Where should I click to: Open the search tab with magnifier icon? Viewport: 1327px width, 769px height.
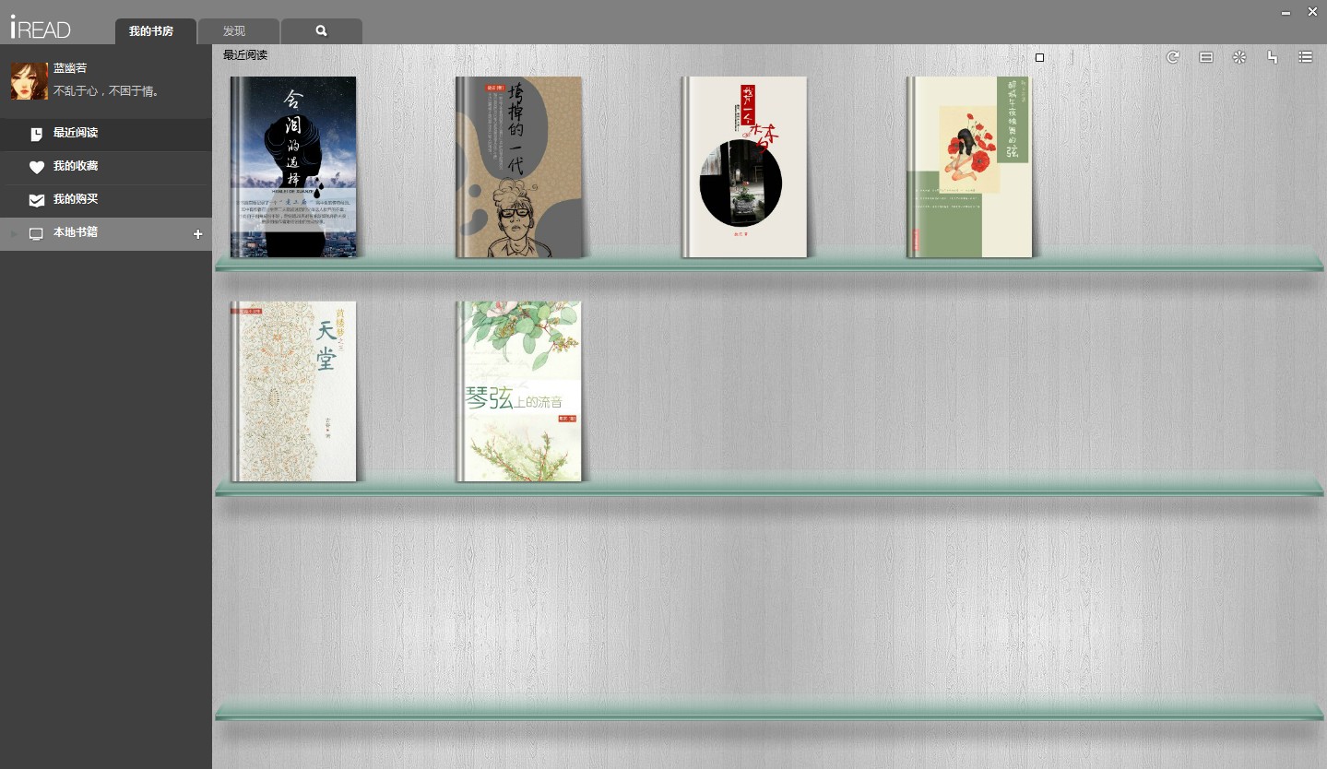(x=321, y=31)
